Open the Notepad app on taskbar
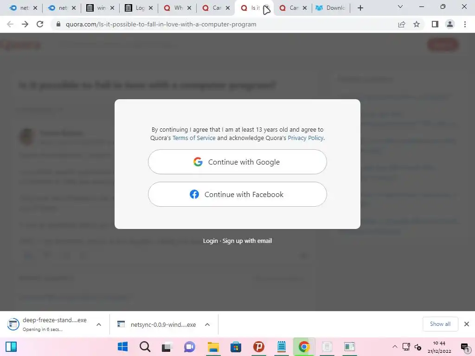 pyautogui.click(x=282, y=347)
